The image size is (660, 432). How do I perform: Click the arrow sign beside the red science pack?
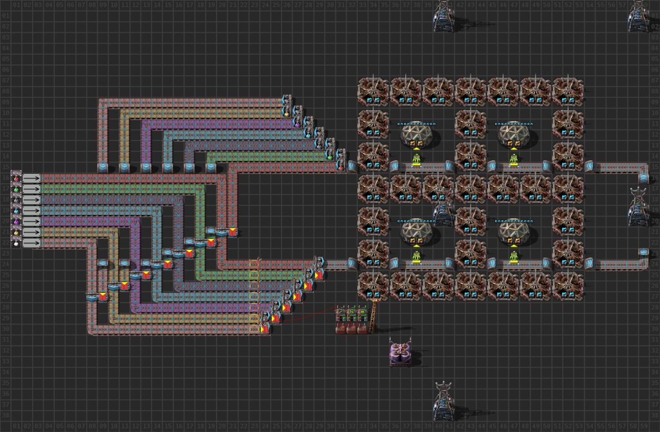pos(32,179)
